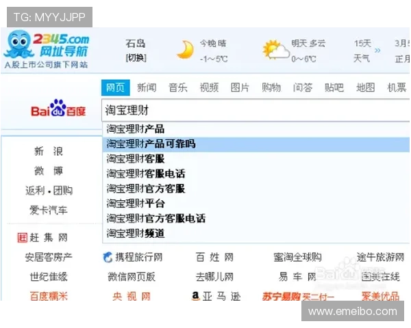411x328 pixels.
Task: Click the 团购 link
Action: tap(62, 191)
